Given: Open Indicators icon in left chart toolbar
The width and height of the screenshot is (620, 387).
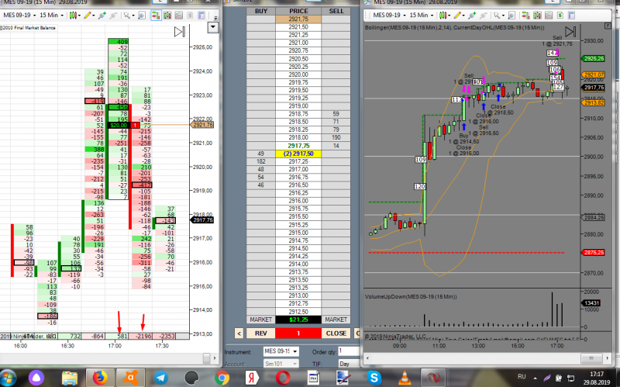Looking at the screenshot, I should (179, 15).
